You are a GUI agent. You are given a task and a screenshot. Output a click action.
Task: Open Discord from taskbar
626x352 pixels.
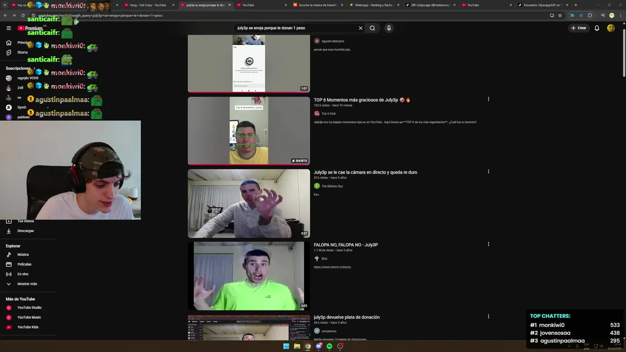pyautogui.click(x=318, y=346)
